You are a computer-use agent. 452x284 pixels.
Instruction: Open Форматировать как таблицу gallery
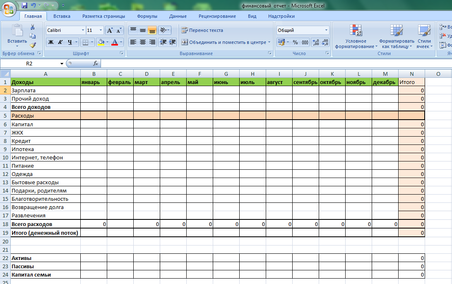[397, 36]
